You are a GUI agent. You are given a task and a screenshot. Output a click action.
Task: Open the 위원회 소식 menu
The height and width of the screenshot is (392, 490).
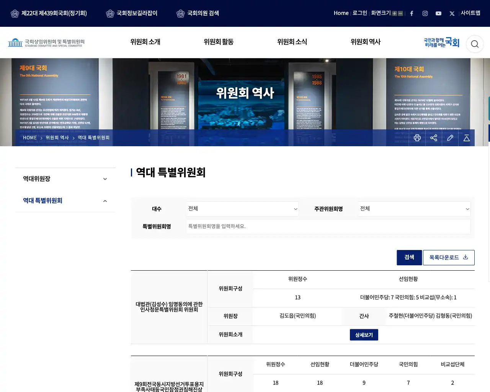pyautogui.click(x=292, y=42)
